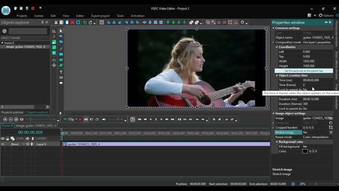The height and width of the screenshot is (191, 339).
Task: Click the Play button in playback controls
Action: tap(161, 119)
